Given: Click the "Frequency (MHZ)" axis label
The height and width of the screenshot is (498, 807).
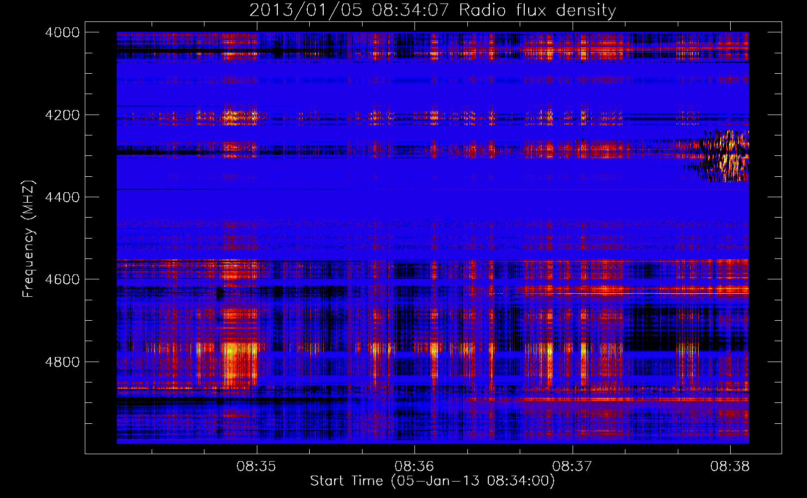Looking at the screenshot, I should click(28, 239).
